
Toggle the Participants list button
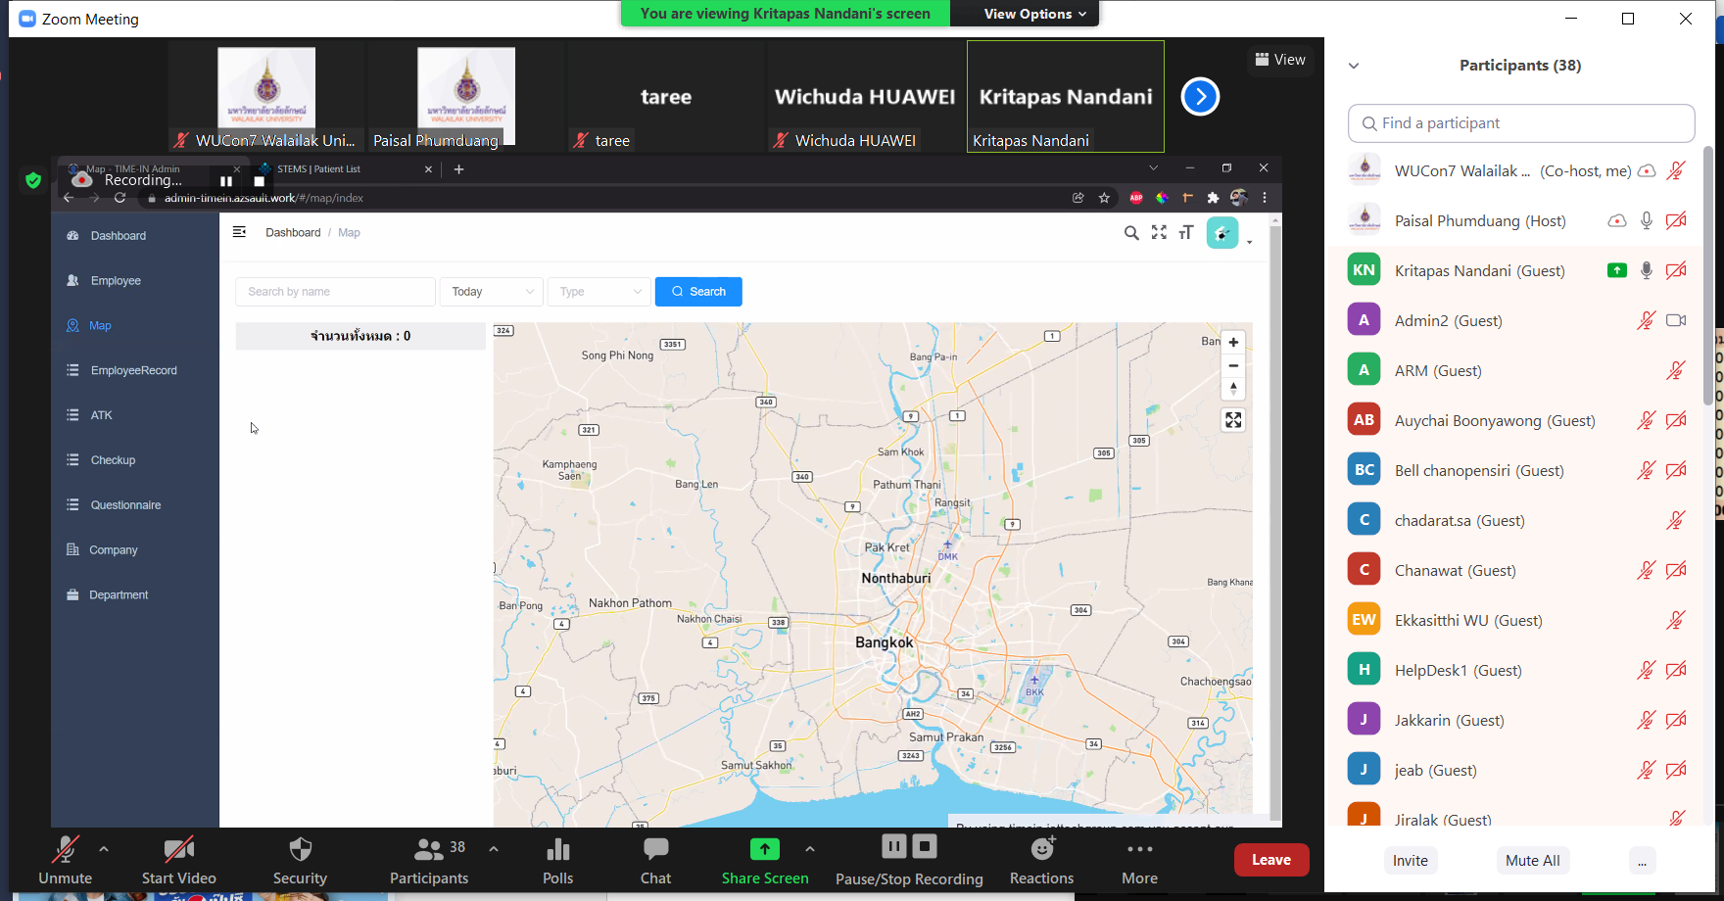(428, 850)
